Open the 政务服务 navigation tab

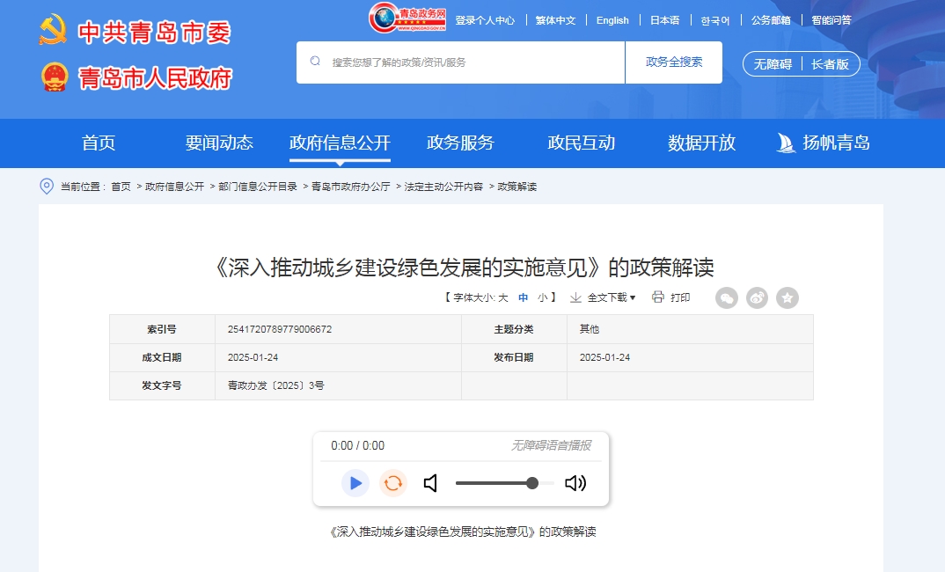click(x=460, y=143)
